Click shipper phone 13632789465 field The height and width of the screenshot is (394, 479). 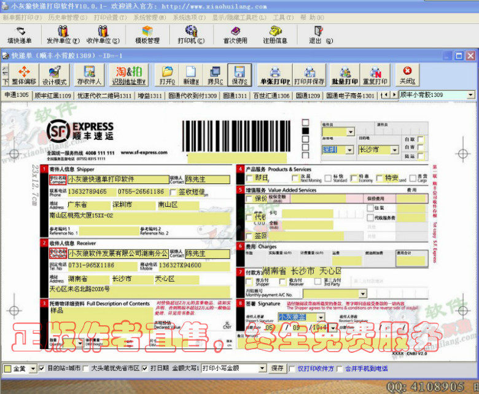[92, 192]
